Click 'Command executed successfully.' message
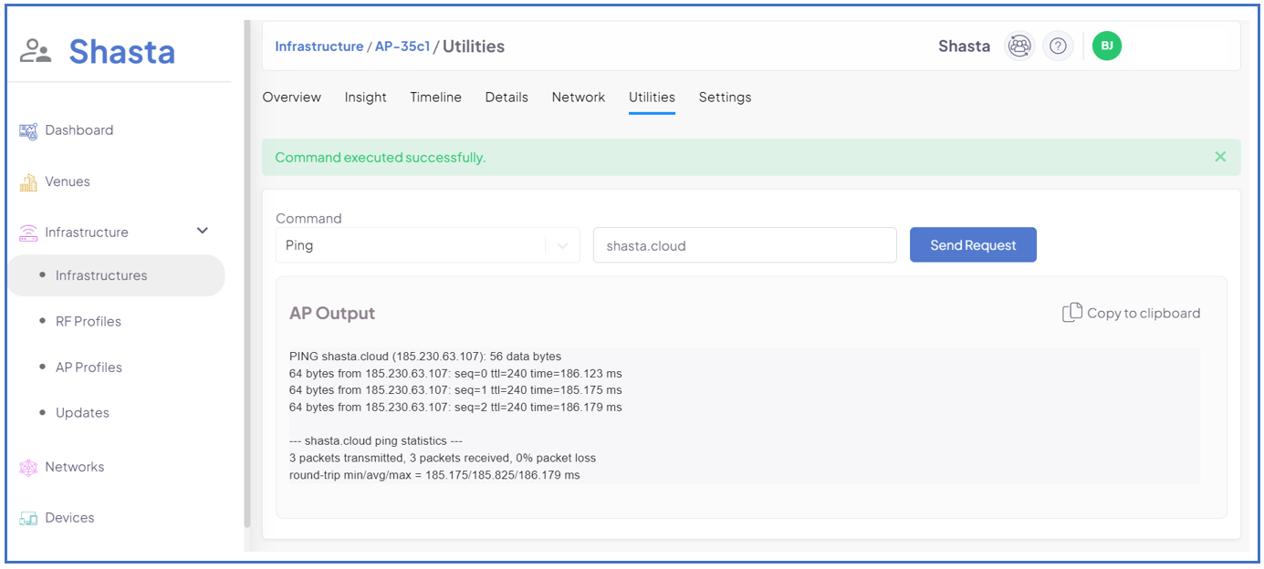This screenshot has width=1264, height=569. 381,158
